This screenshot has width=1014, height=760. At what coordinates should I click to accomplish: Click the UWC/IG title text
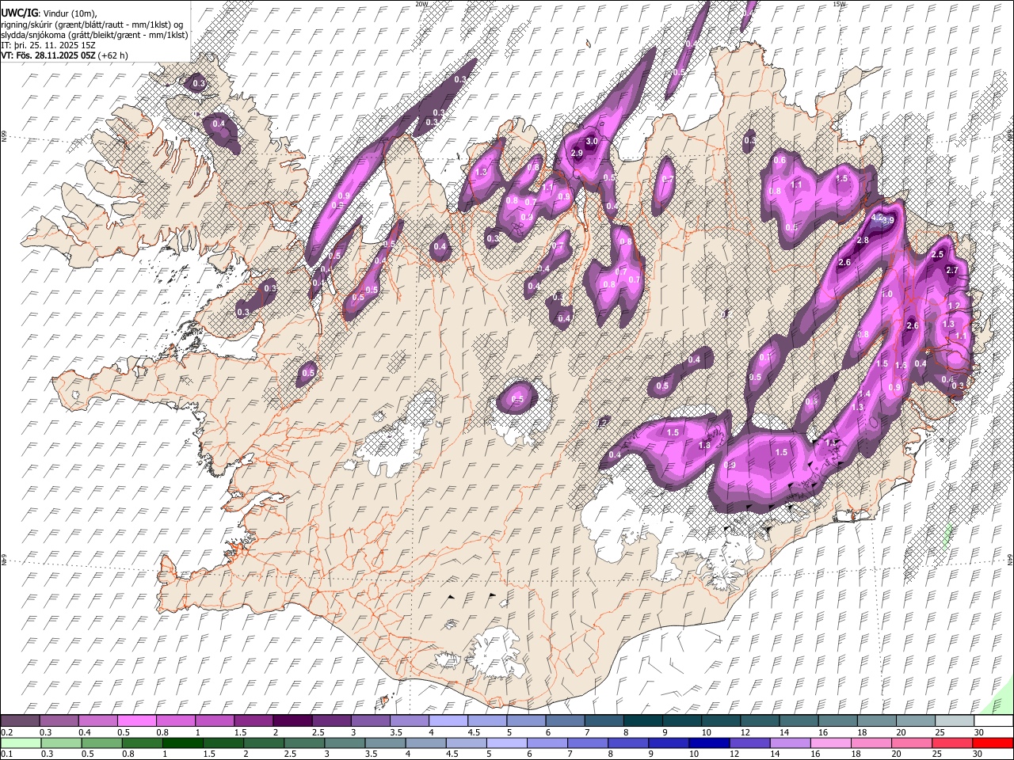click(19, 13)
